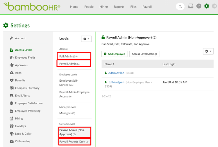Select the Full Admin access level
218x147 pixels.
pyautogui.click(x=68, y=56)
